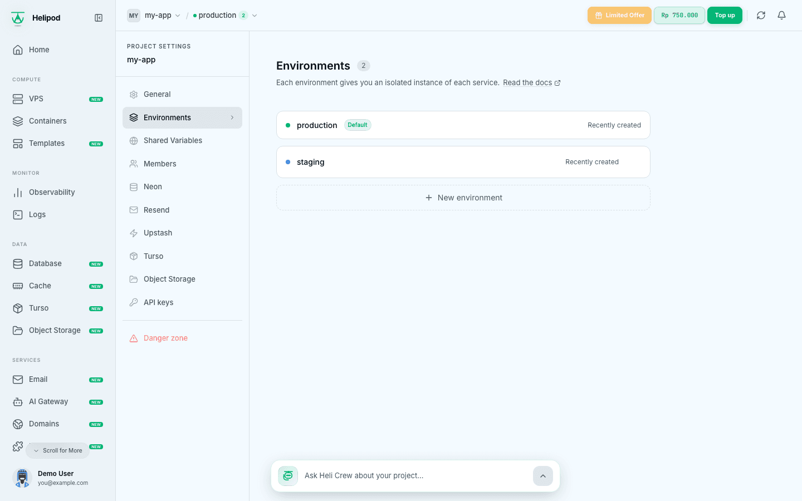Click the Database cylinder icon

pyautogui.click(x=18, y=263)
